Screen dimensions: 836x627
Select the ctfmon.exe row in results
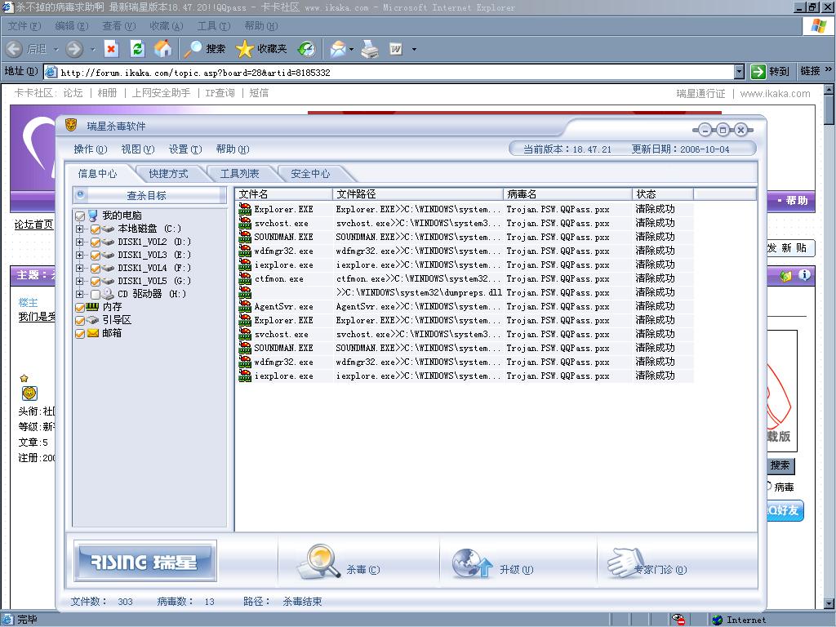point(279,279)
